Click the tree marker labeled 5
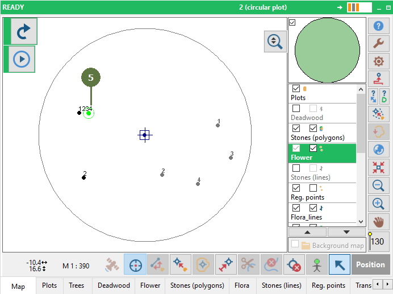Viewport: 393px width, 294px height. coord(91,77)
